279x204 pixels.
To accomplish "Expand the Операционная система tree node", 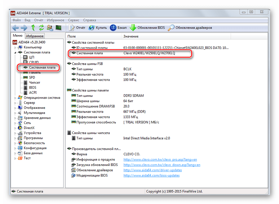I will coord(15,98).
